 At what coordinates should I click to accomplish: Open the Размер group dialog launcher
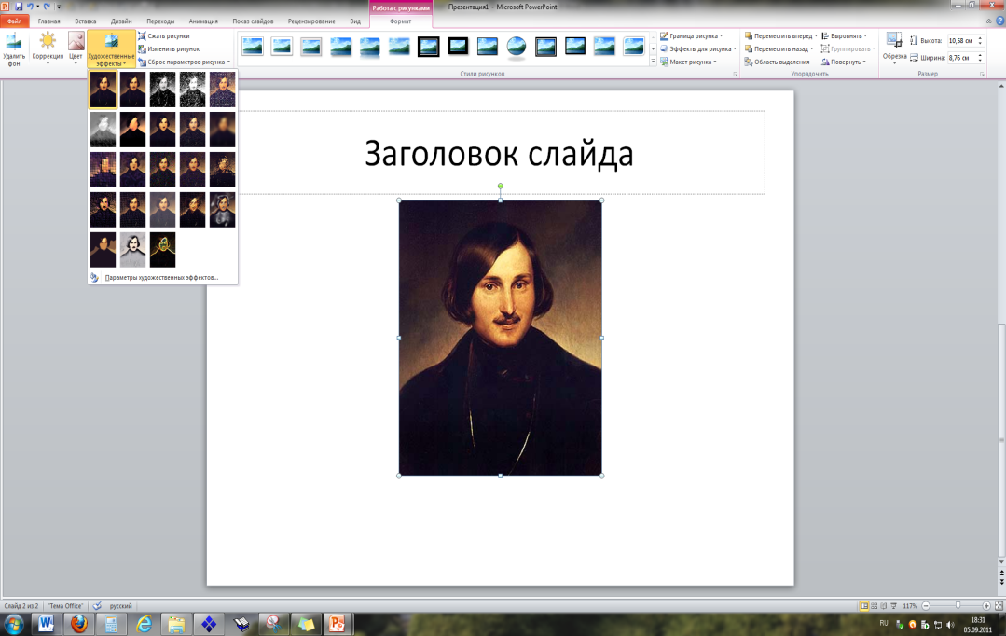click(x=983, y=75)
